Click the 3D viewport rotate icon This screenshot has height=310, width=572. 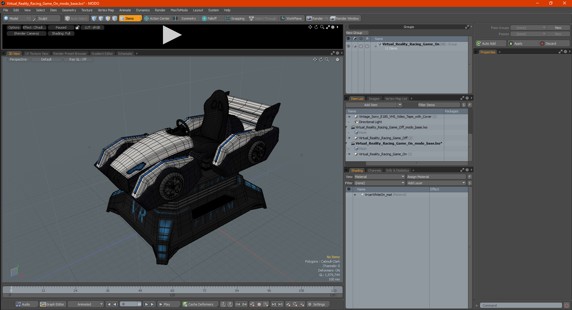pos(321,60)
